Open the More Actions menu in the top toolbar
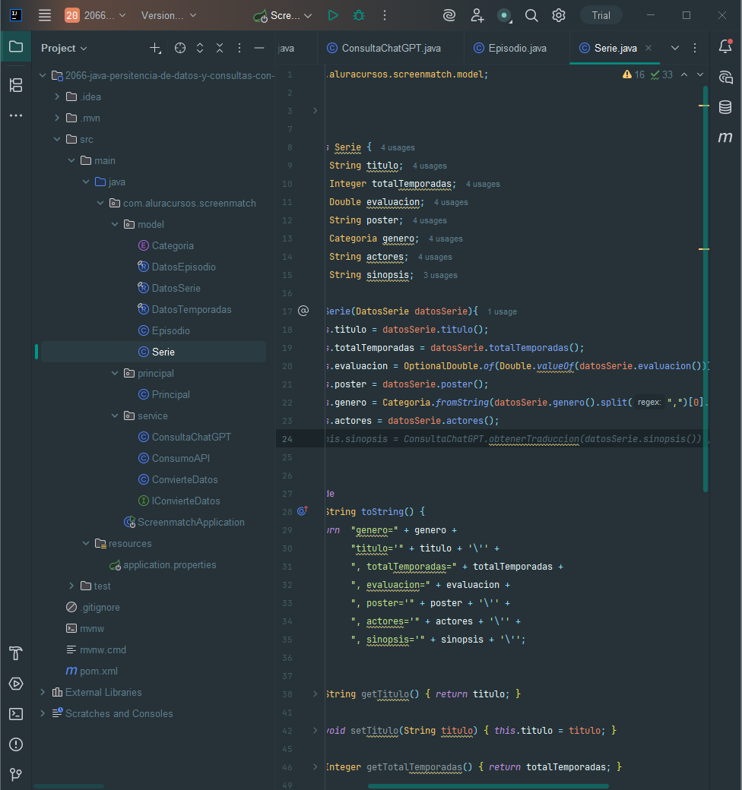 385,16
